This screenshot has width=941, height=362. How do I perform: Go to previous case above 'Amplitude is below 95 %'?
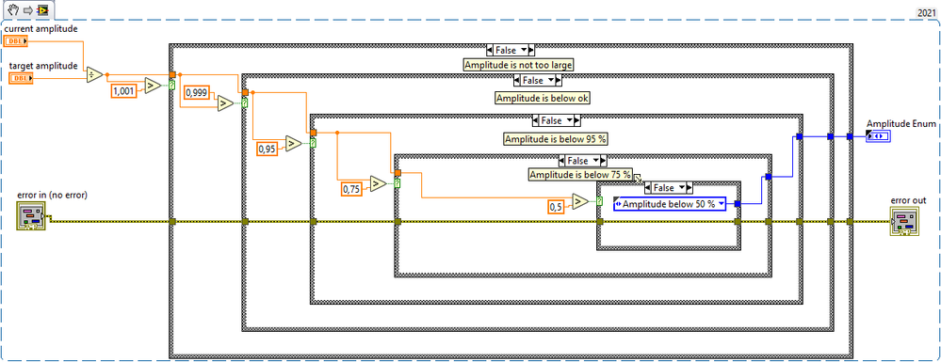coord(536,120)
